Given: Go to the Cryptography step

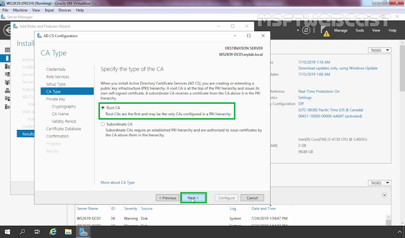Looking at the screenshot, I should pos(64,106).
